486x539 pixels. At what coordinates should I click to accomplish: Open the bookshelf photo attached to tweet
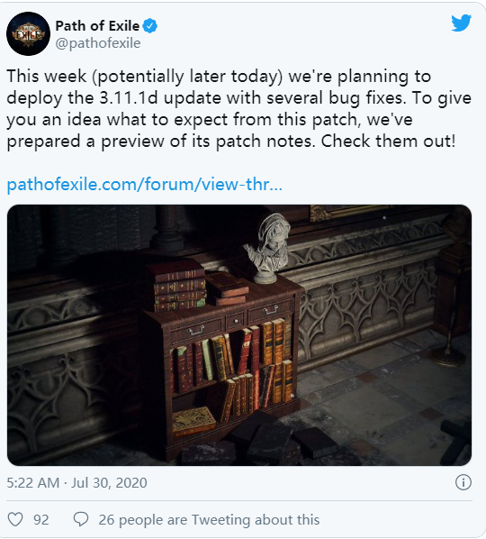pos(239,335)
